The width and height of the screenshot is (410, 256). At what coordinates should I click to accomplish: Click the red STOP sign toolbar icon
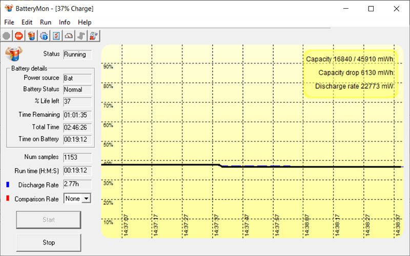[x=19, y=36]
